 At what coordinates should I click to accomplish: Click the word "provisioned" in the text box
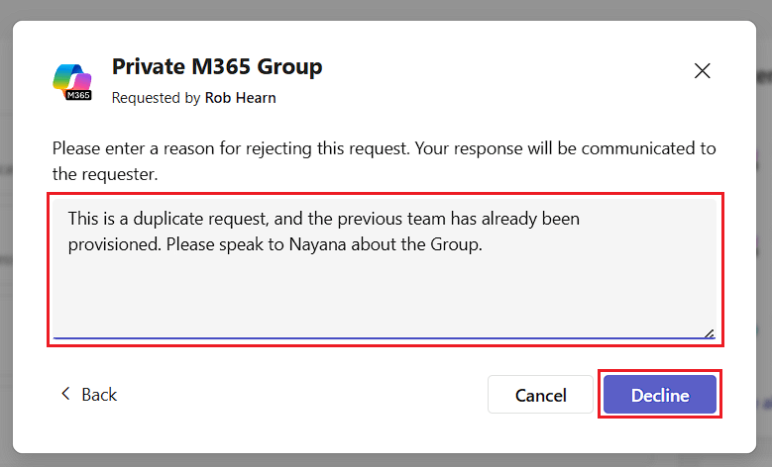tap(113, 244)
